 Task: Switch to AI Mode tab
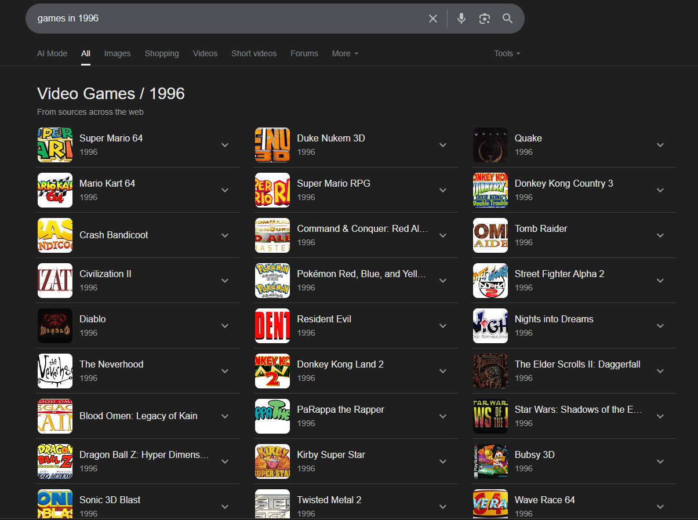pos(52,53)
